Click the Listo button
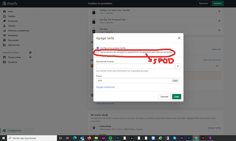Screen dimensions: 236x141 176,97
